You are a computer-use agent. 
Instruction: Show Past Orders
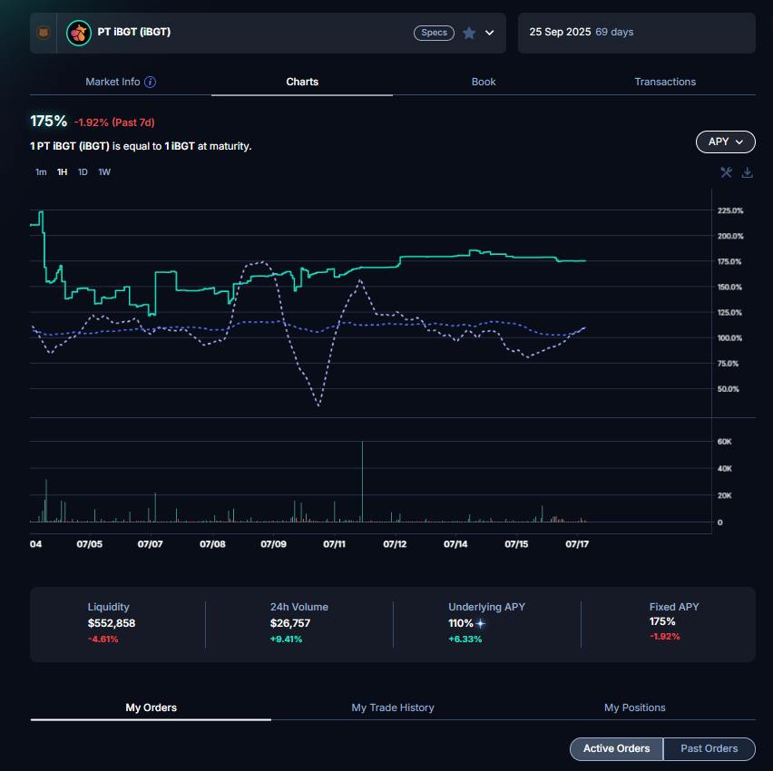pos(709,748)
